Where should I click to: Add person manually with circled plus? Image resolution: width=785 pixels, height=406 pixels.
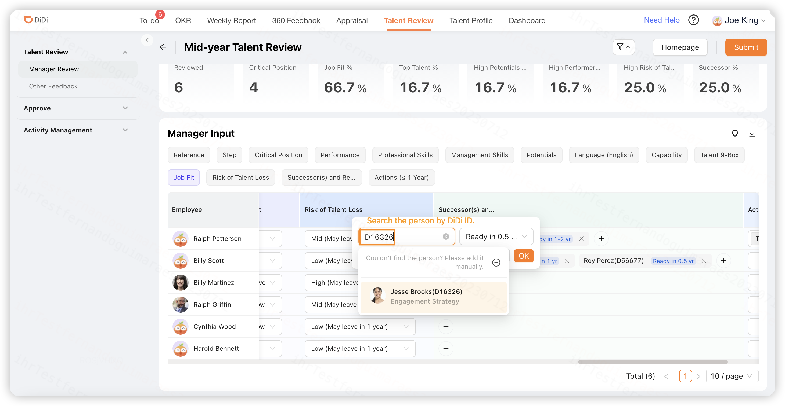pos(496,262)
